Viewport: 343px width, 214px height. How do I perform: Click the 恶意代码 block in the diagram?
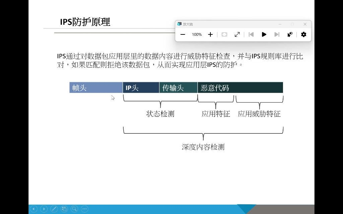[240, 88]
